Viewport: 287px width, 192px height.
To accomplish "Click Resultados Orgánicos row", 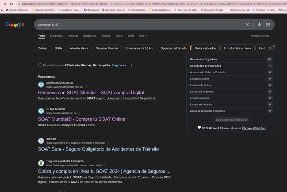I will coord(231,59).
